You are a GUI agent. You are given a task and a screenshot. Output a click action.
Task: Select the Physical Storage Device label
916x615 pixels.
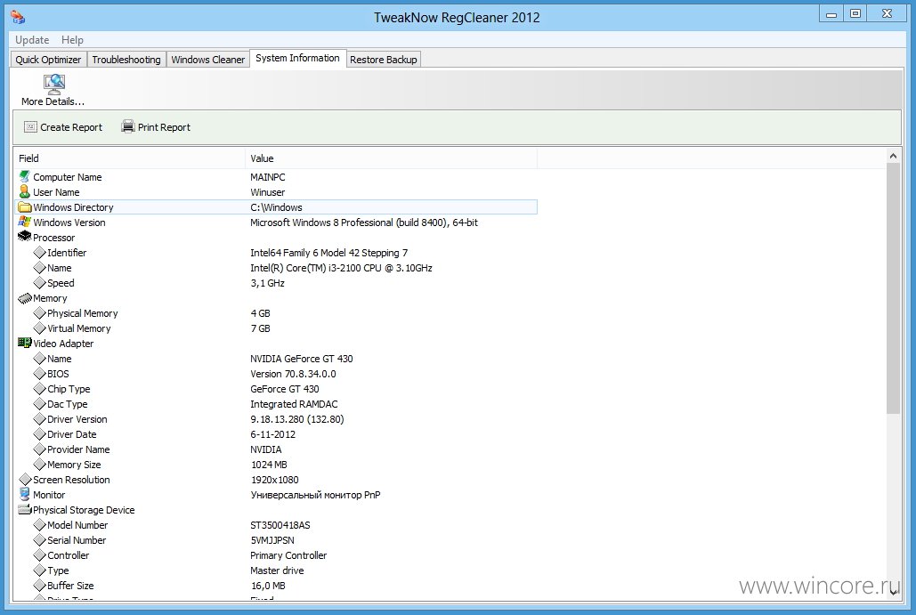click(84, 510)
